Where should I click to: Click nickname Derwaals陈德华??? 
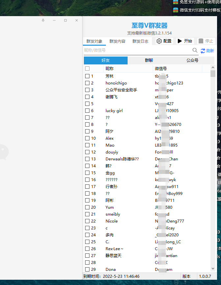(122, 159)
